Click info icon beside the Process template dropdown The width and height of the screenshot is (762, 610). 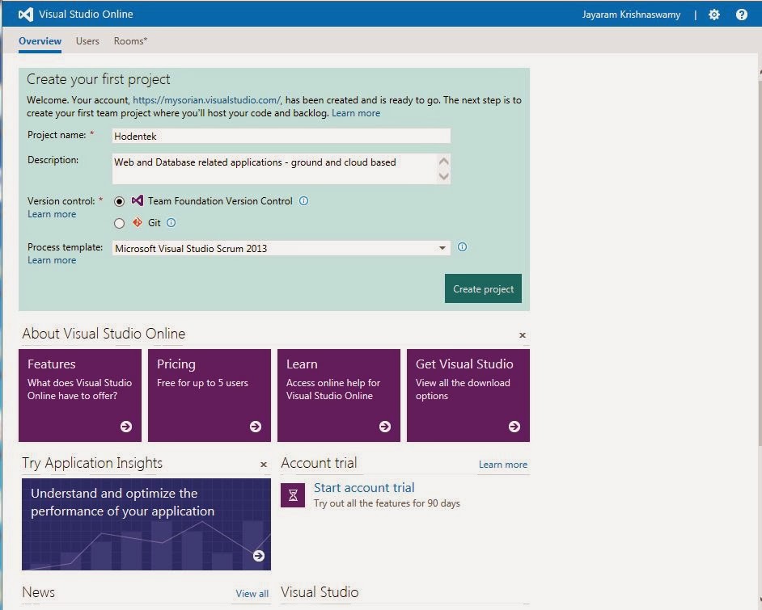pos(462,247)
